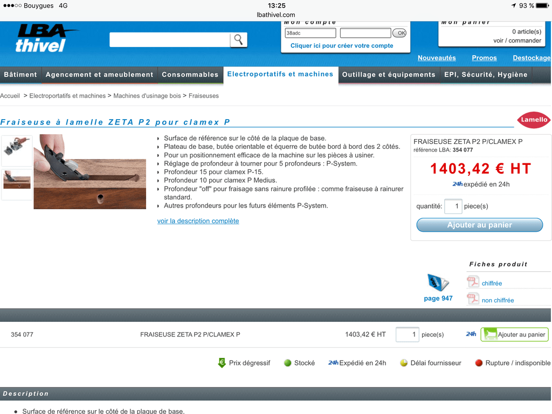The width and height of the screenshot is (552, 414).
Task: Go to Accueil breadcrumb
Action: (x=10, y=96)
